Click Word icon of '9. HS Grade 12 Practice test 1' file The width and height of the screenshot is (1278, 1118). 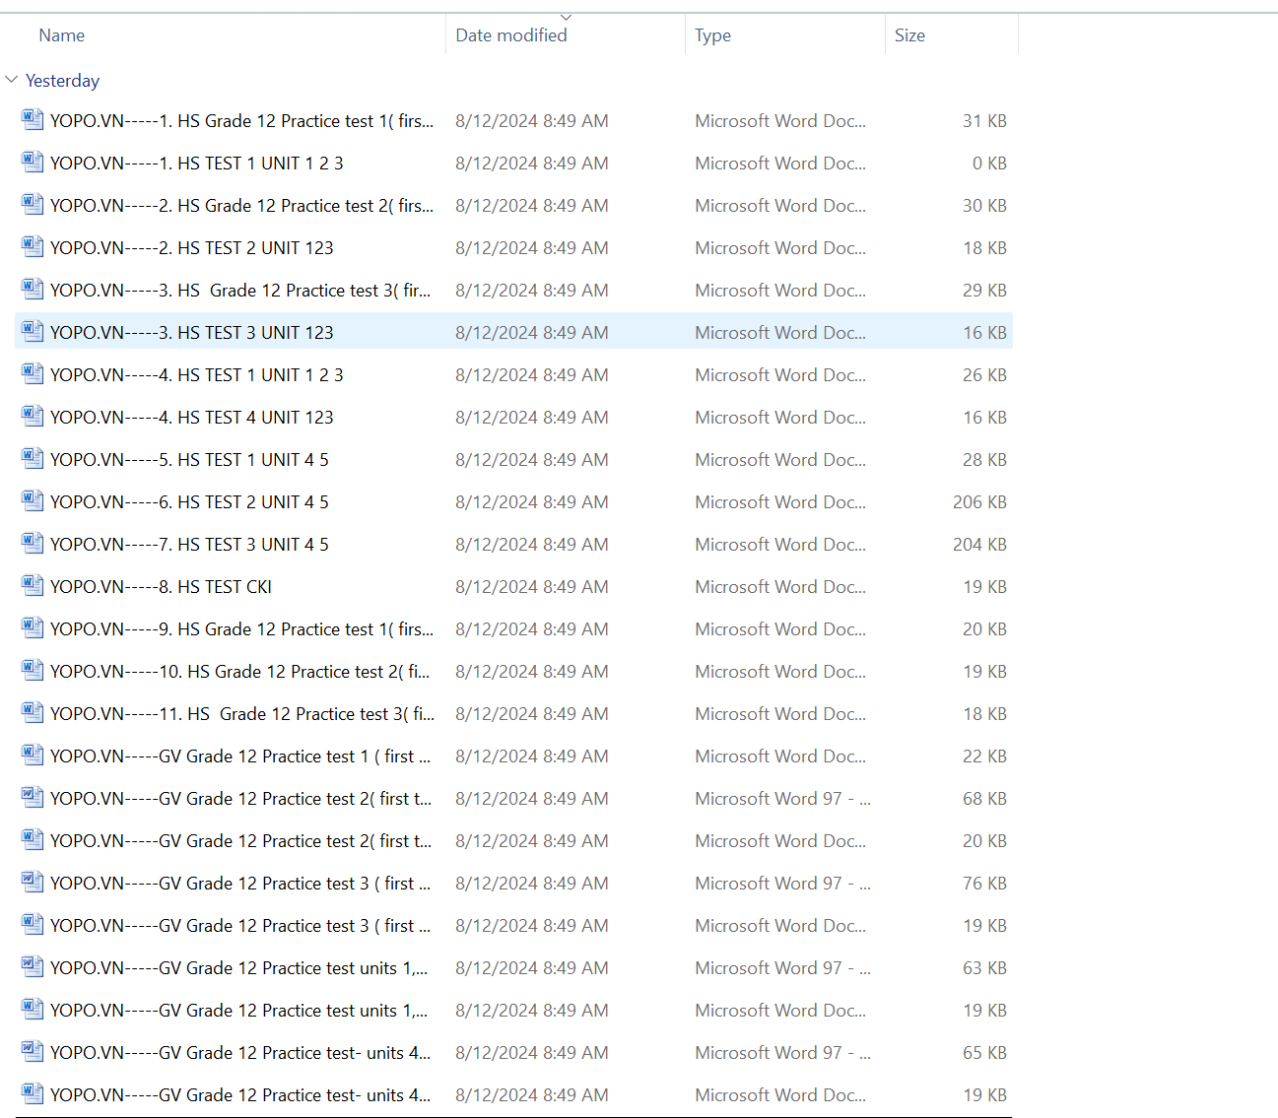point(33,628)
